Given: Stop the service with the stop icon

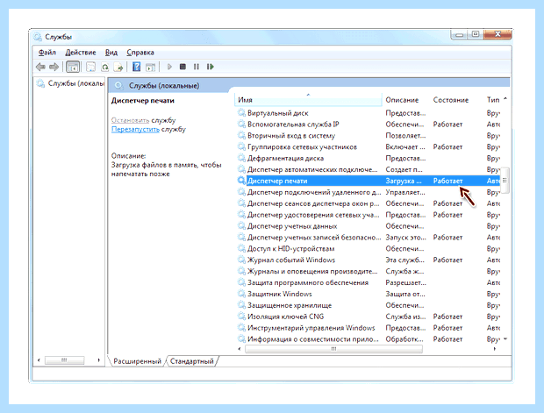Looking at the screenshot, I should tap(183, 67).
